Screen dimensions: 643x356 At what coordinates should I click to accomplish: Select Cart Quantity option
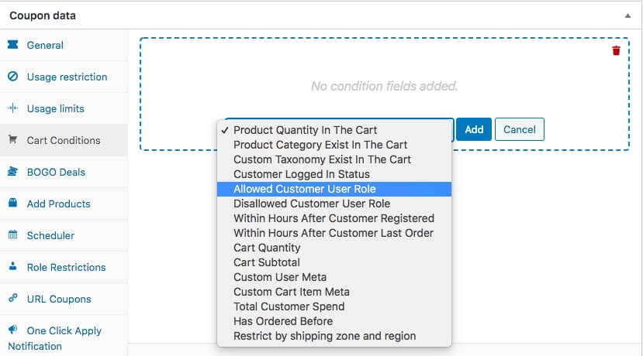334,248
